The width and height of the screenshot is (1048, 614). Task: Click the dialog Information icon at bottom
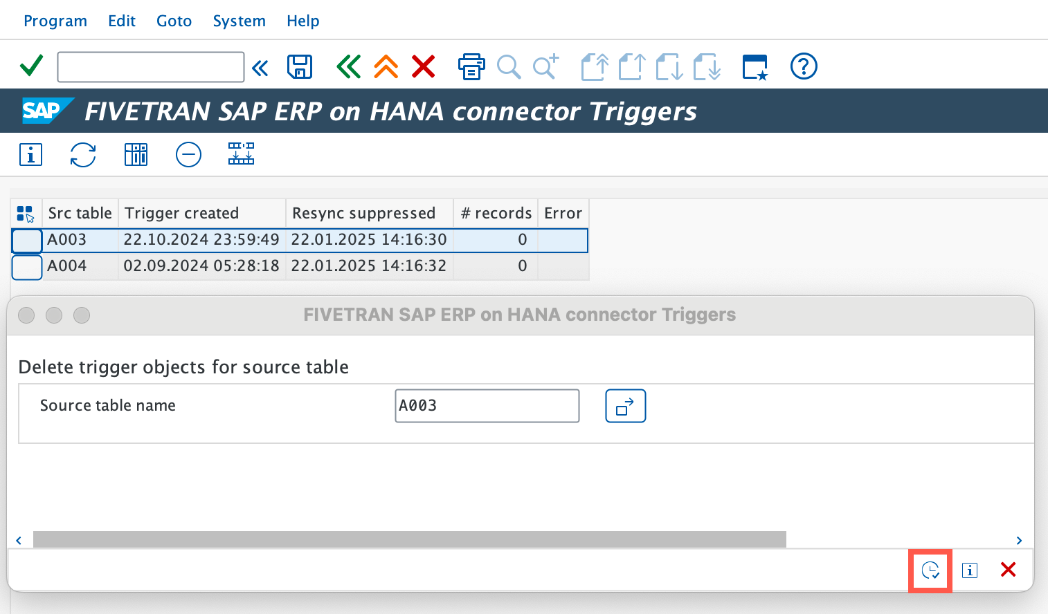[x=970, y=570]
